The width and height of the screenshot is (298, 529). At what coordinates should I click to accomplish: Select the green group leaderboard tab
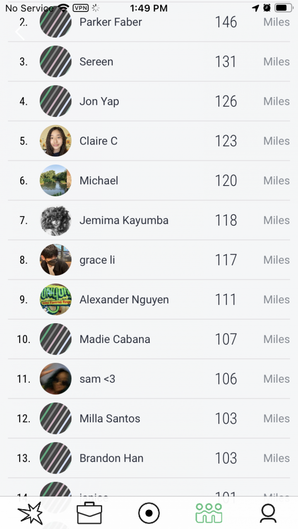(x=209, y=513)
